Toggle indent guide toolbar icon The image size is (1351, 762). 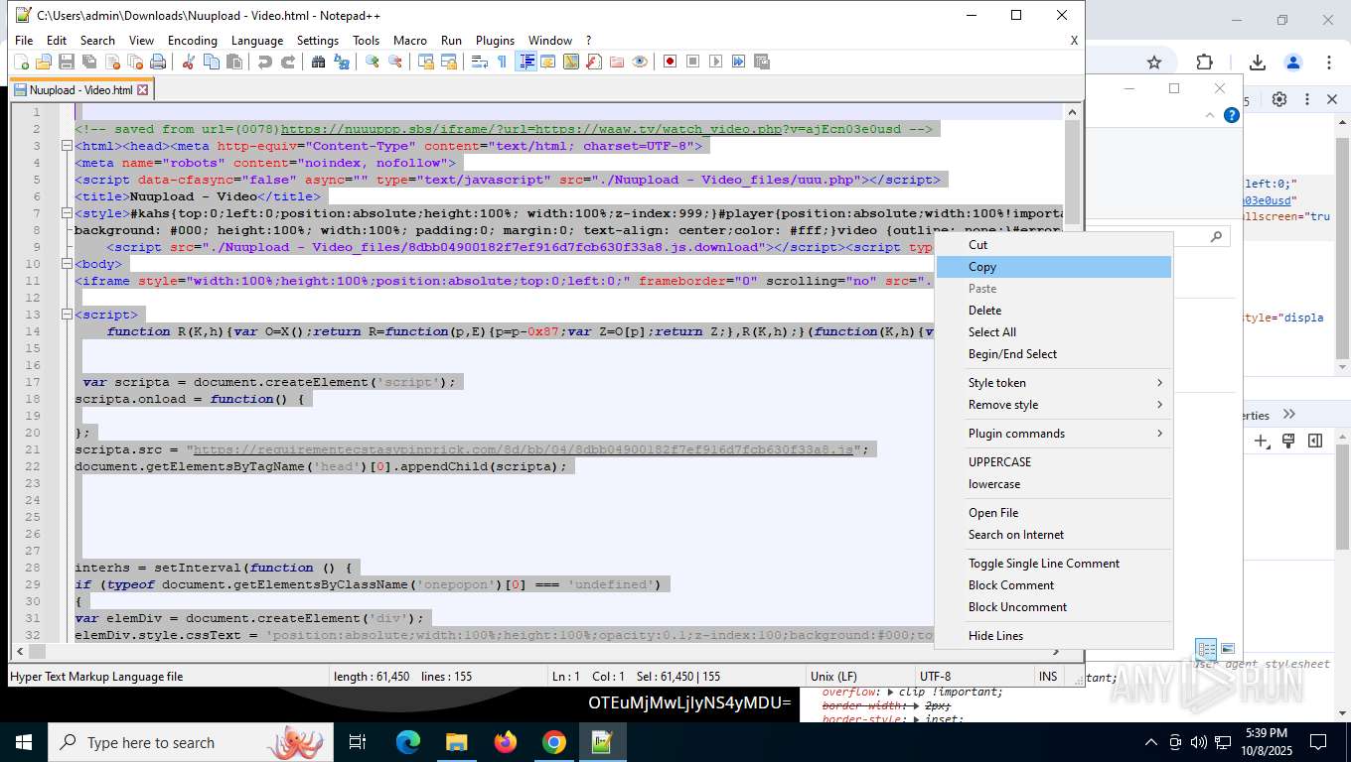(526, 62)
